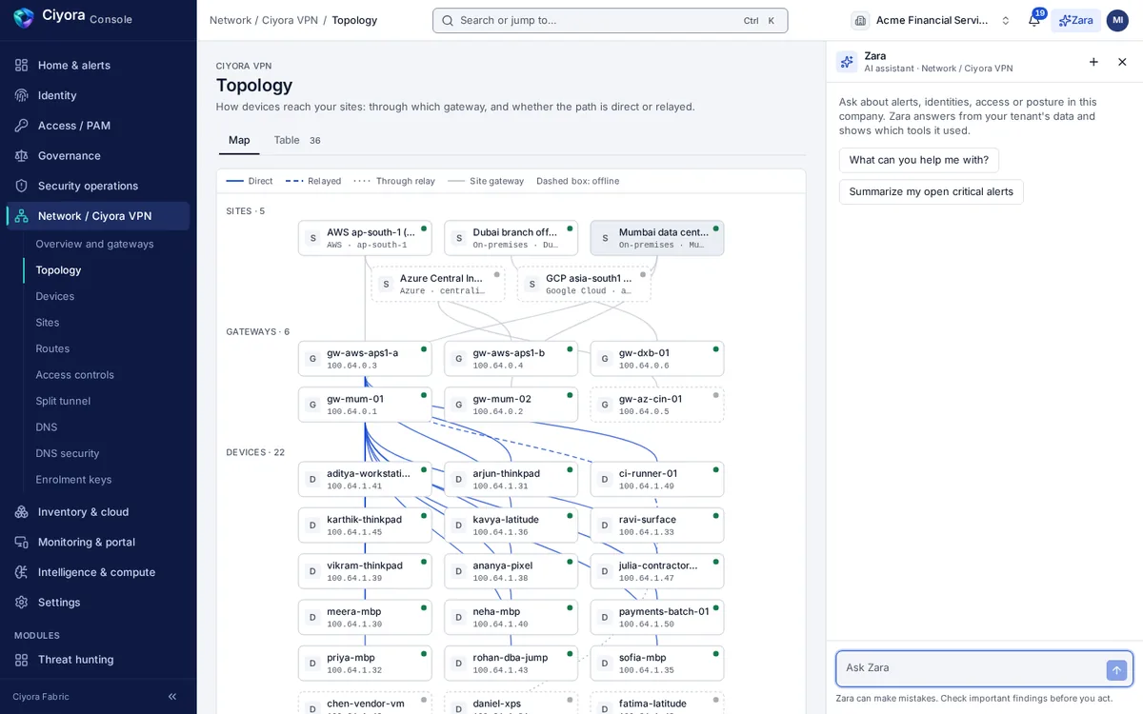Image resolution: width=1143 pixels, height=714 pixels.
Task: Click the Ciyora logo icon
Action: point(24,17)
